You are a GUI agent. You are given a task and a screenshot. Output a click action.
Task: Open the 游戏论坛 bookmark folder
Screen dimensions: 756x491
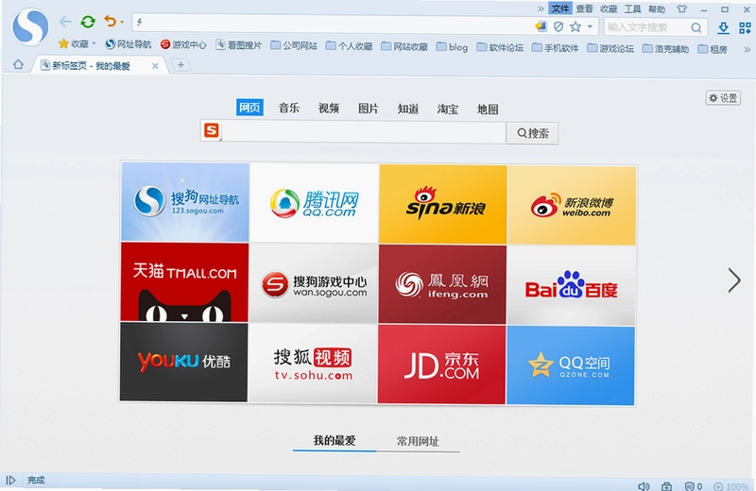(610, 48)
